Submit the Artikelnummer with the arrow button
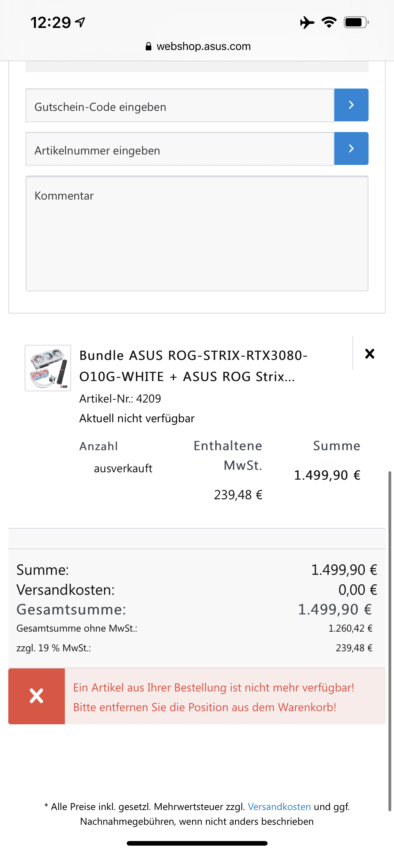Viewport: 394px width, 853px height. [x=351, y=149]
